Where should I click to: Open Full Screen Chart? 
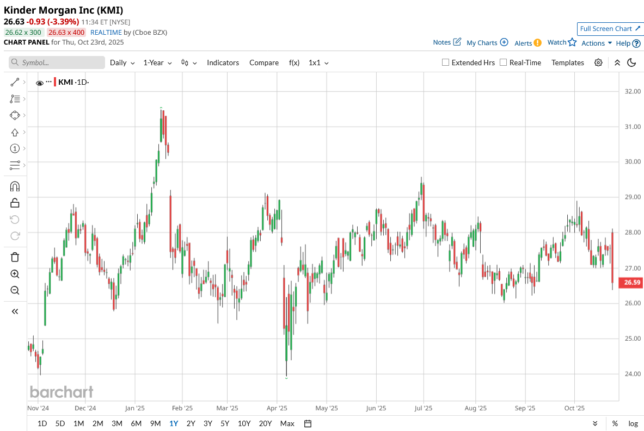point(610,29)
